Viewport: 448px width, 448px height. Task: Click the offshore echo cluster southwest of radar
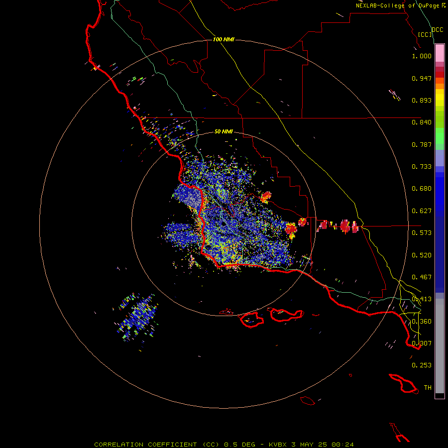point(136,318)
